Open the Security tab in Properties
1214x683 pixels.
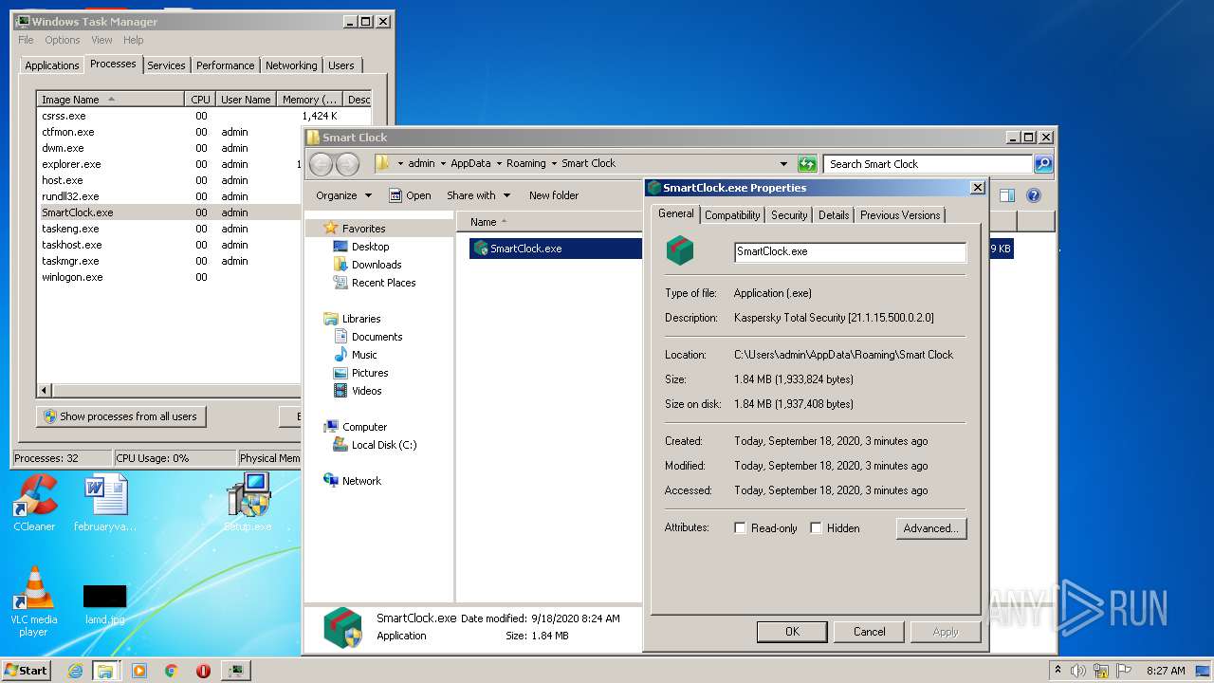pyautogui.click(x=789, y=215)
